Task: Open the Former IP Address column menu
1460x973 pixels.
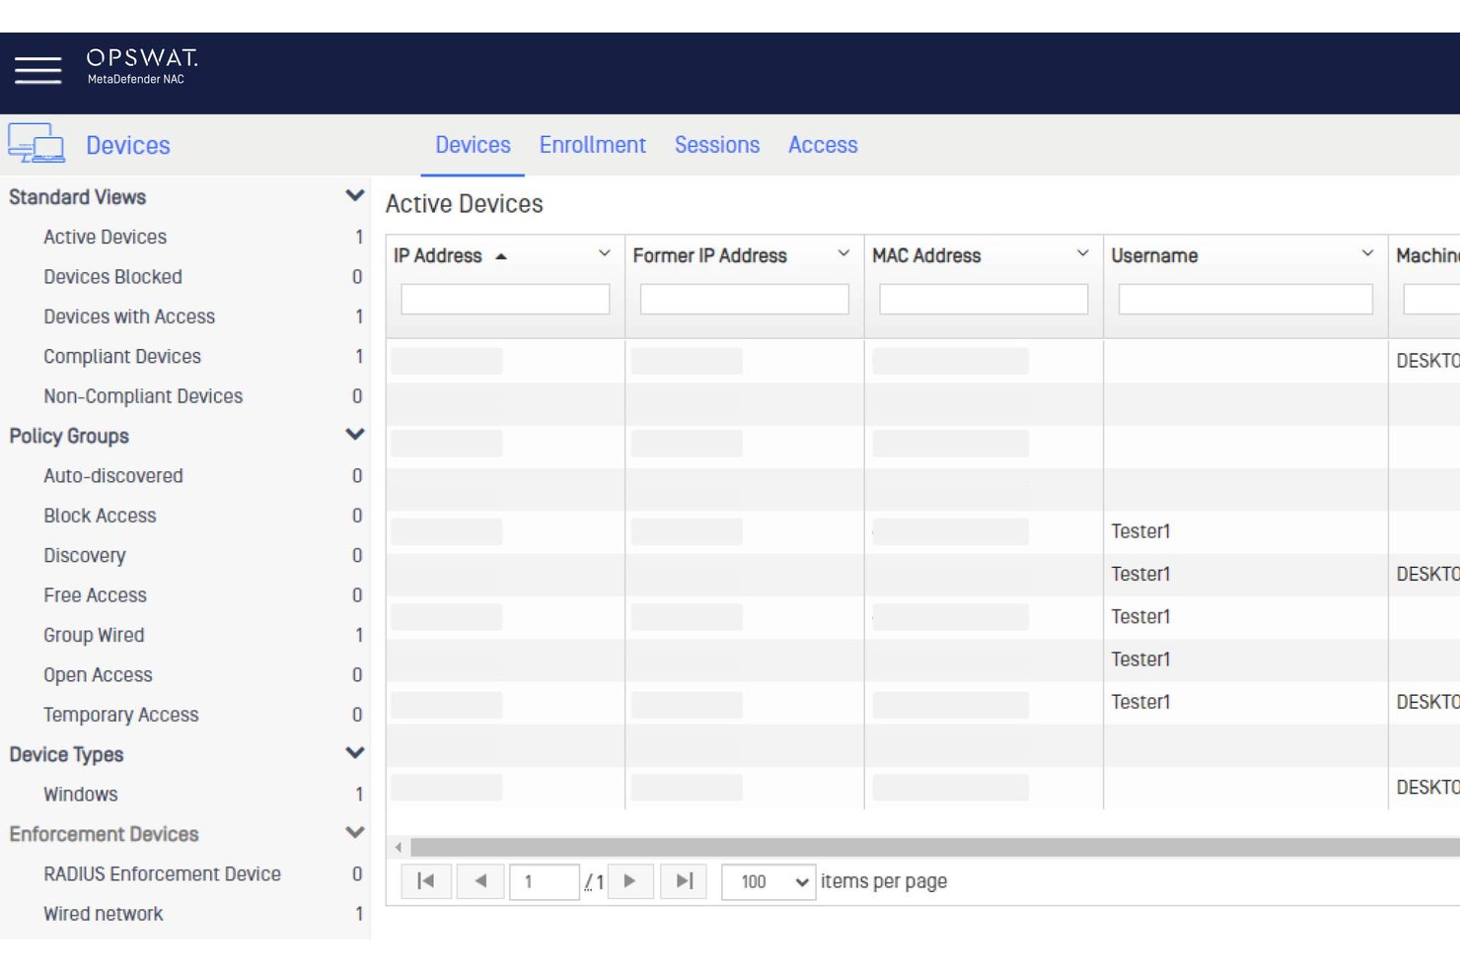Action: pos(843,253)
